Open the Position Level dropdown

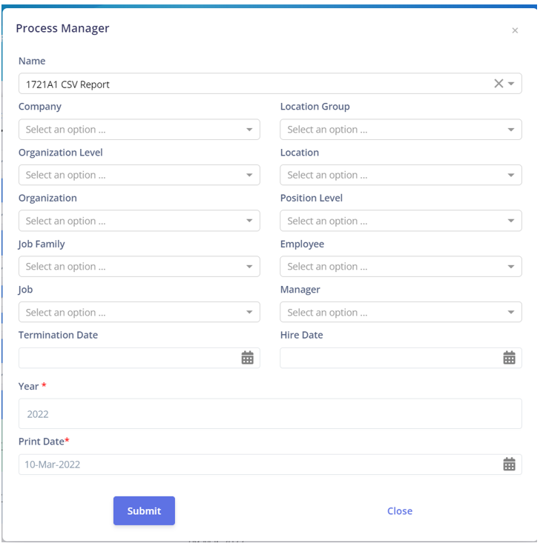pyautogui.click(x=401, y=221)
